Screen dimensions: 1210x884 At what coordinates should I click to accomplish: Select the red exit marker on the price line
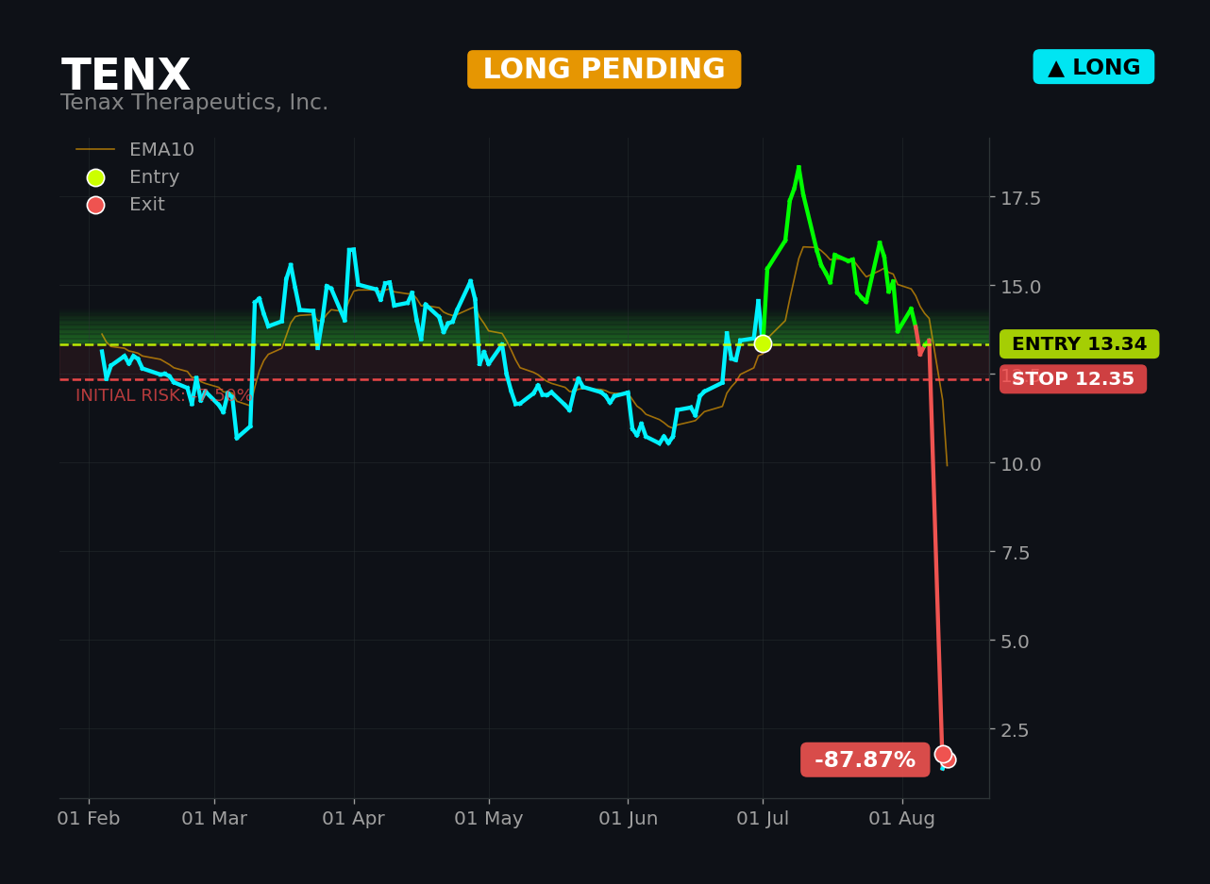click(943, 754)
